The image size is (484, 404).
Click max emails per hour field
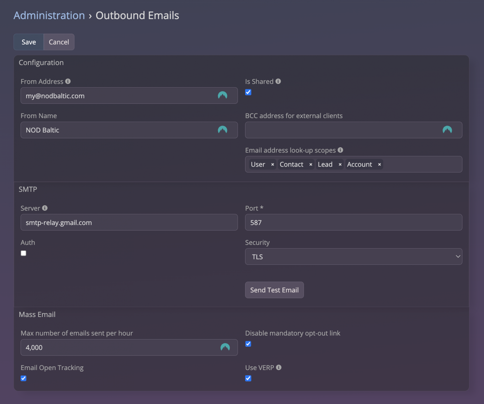point(129,347)
